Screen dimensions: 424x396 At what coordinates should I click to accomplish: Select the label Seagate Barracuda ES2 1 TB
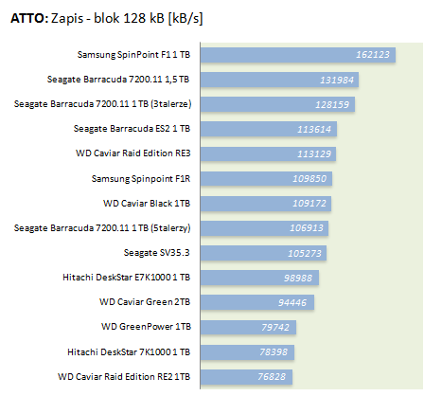click(132, 129)
